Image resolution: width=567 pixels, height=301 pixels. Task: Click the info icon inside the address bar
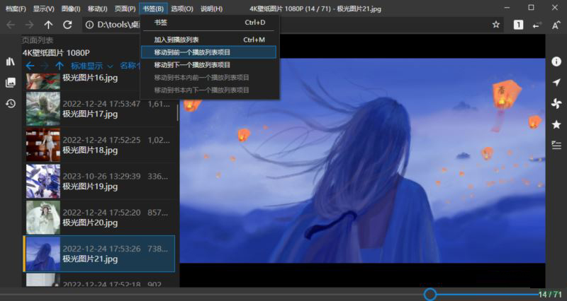89,25
